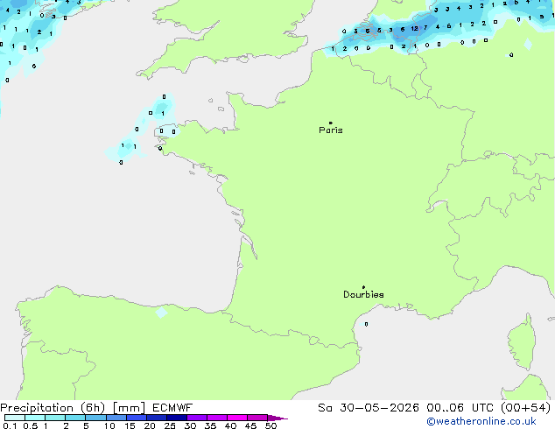Click the legend swatch between 35 and 40
555x429 pixels.
(217, 418)
